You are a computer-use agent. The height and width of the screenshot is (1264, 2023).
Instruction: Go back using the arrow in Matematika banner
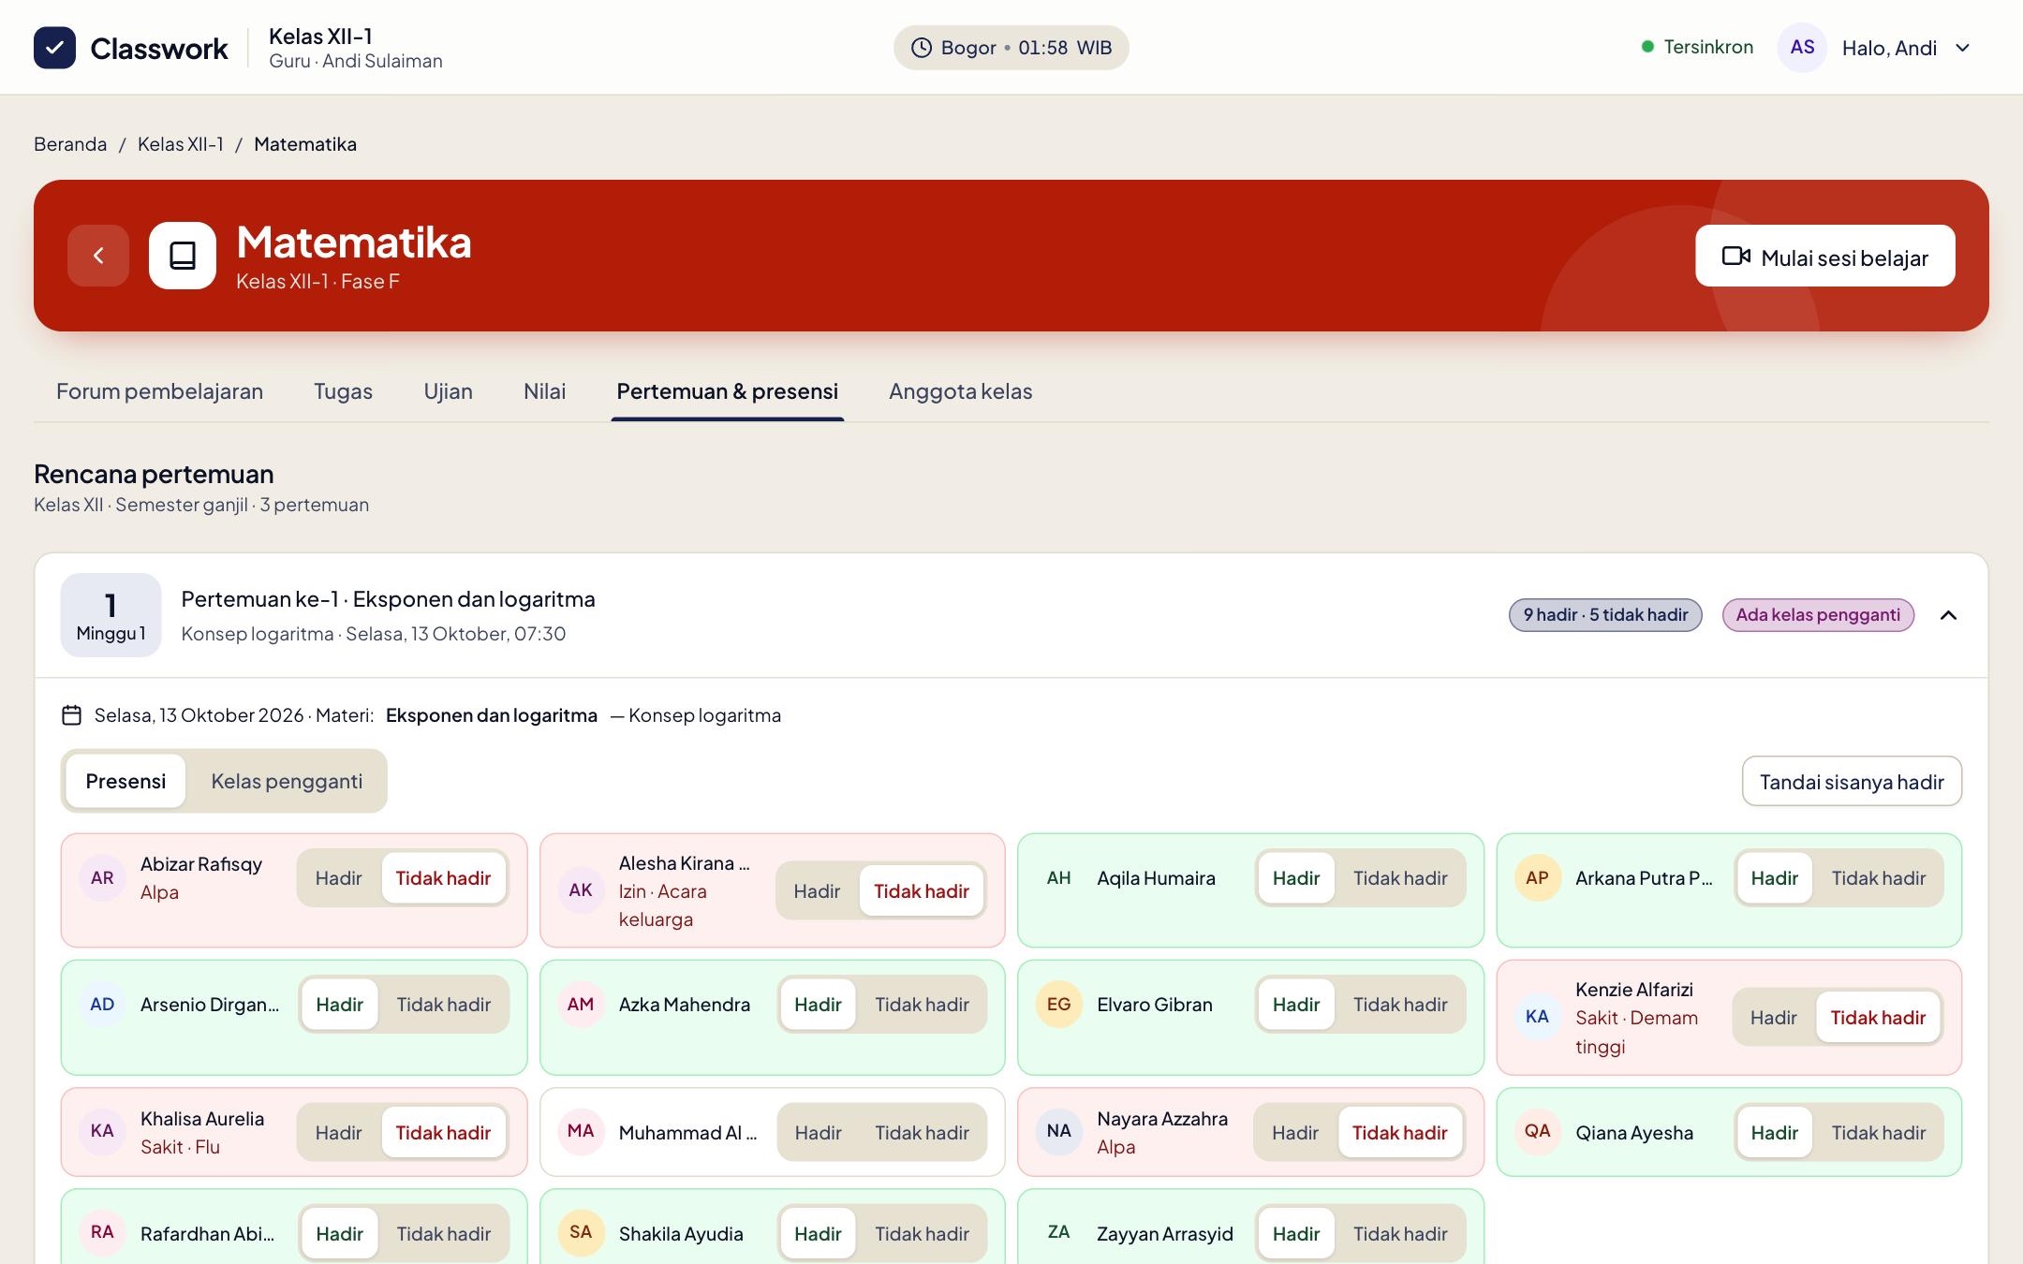pyautogui.click(x=98, y=256)
